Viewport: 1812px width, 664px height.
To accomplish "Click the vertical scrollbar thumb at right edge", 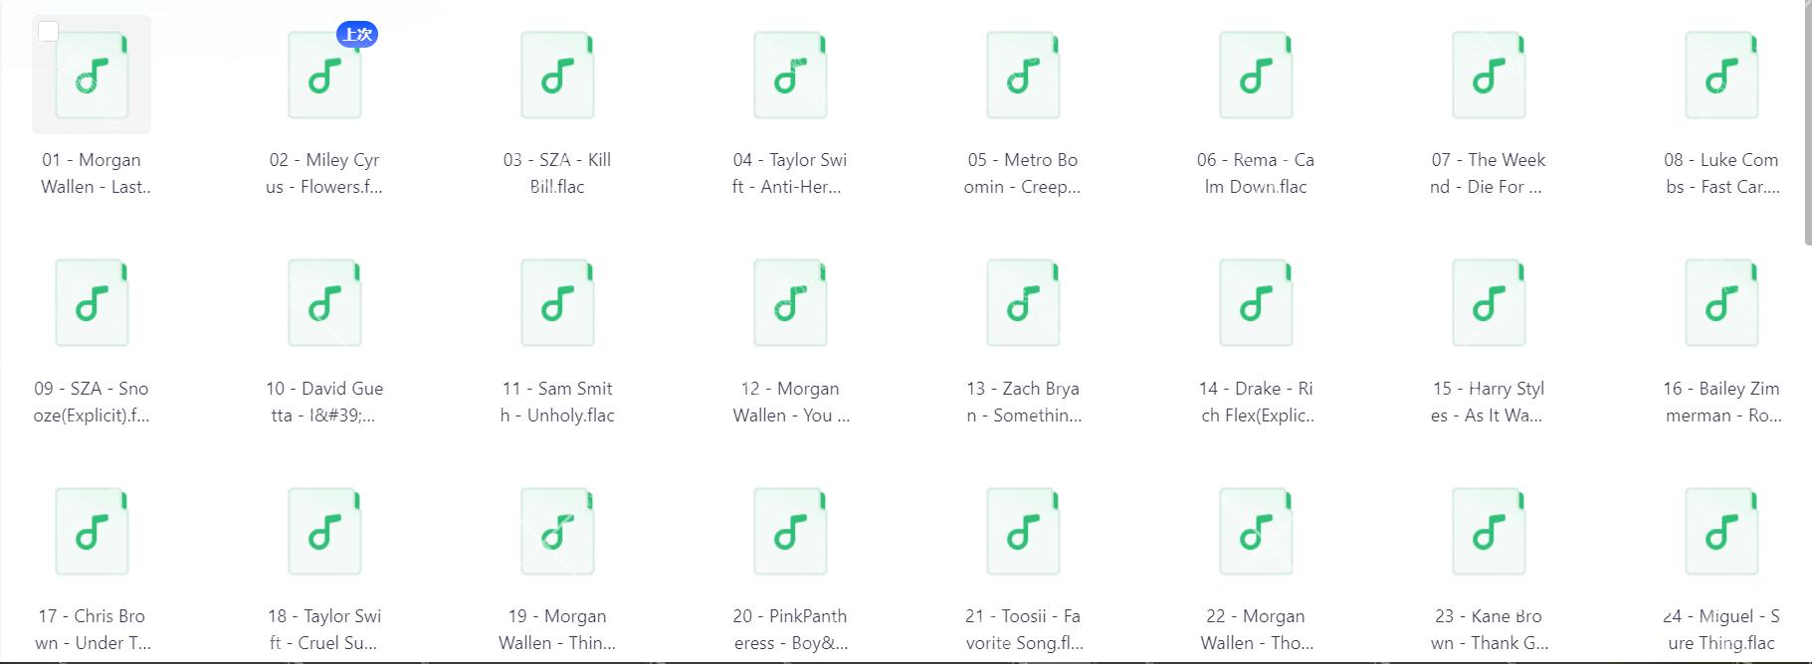I will 1807,123.
